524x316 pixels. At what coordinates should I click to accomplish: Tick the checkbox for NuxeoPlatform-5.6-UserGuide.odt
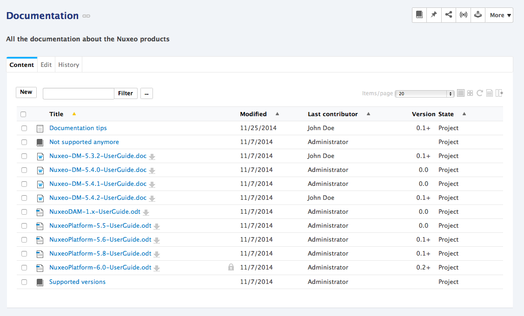[24, 240]
